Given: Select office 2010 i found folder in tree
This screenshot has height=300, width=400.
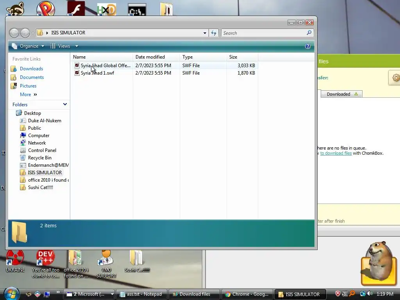Looking at the screenshot, I should click(45, 180).
